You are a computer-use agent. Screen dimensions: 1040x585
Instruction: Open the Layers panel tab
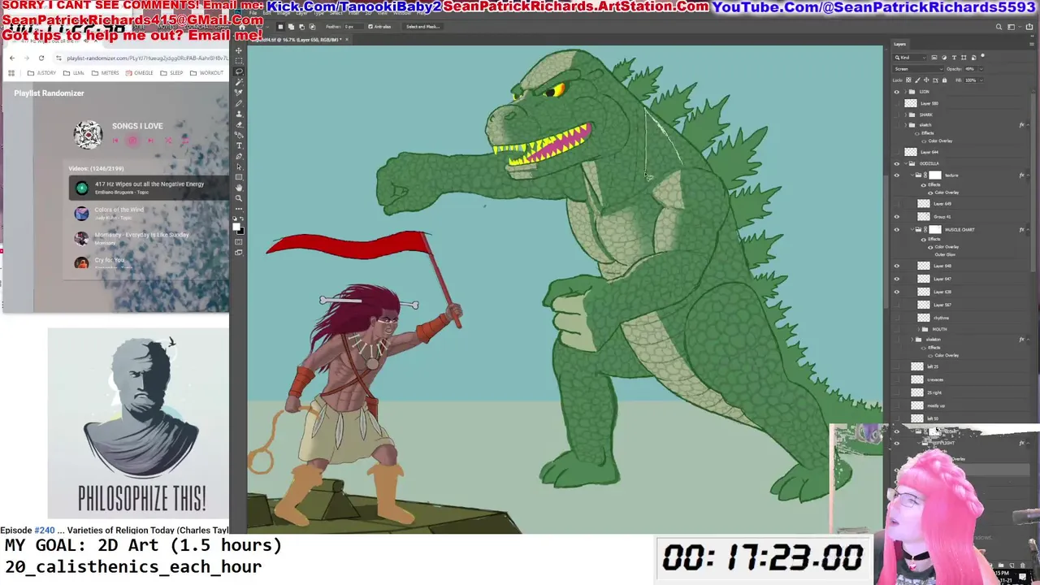coord(900,44)
